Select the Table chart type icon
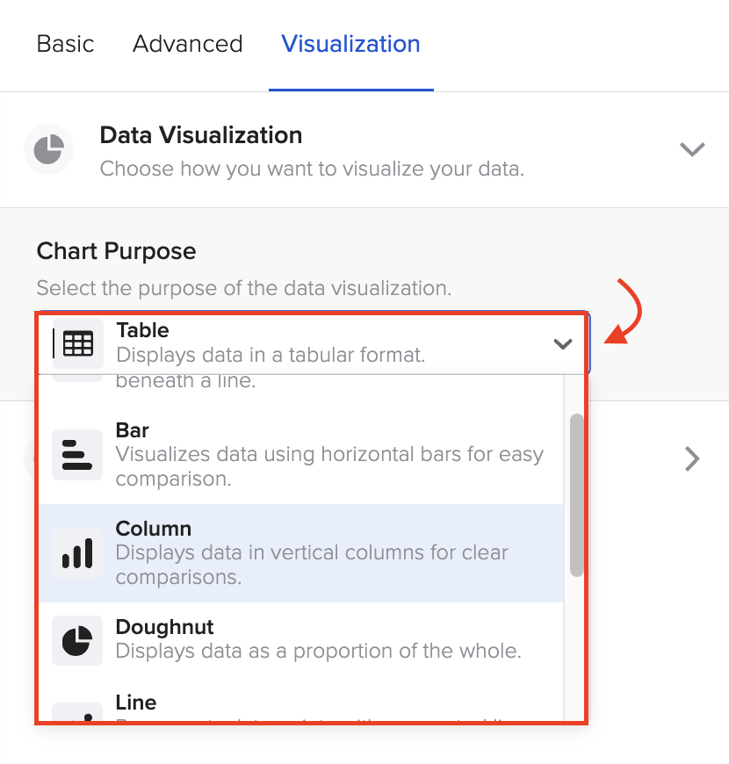729x764 pixels. coord(77,343)
